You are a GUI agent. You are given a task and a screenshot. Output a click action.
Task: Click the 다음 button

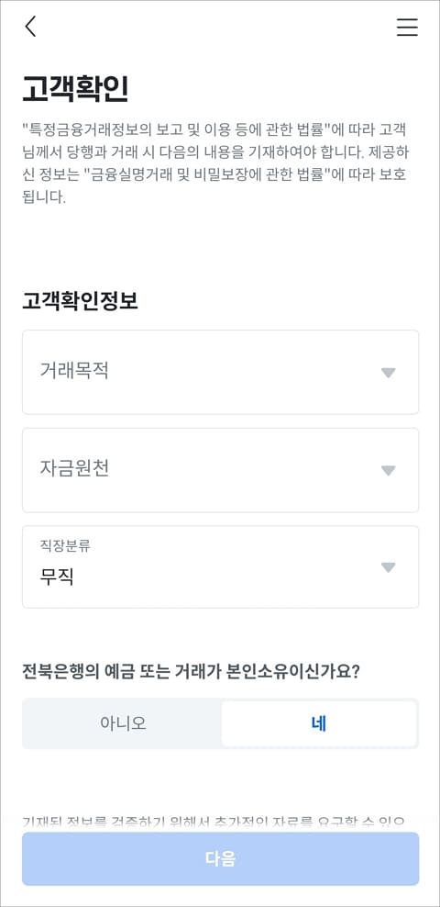point(221,858)
